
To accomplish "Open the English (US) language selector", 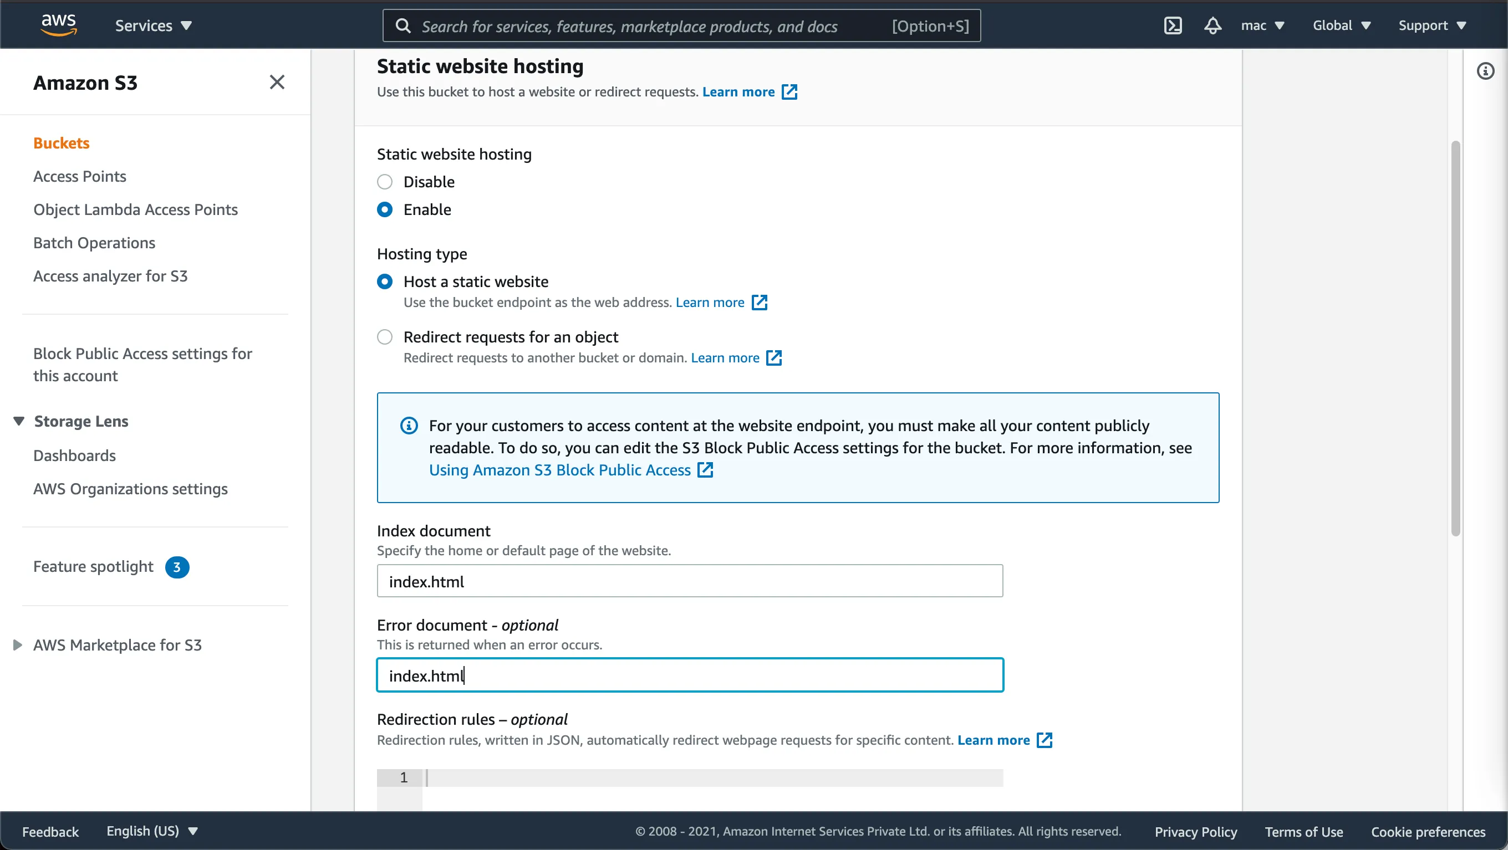I will coord(152,831).
